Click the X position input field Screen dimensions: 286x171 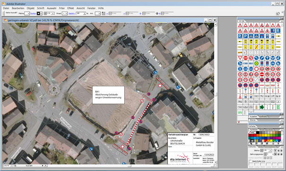tap(116, 13)
